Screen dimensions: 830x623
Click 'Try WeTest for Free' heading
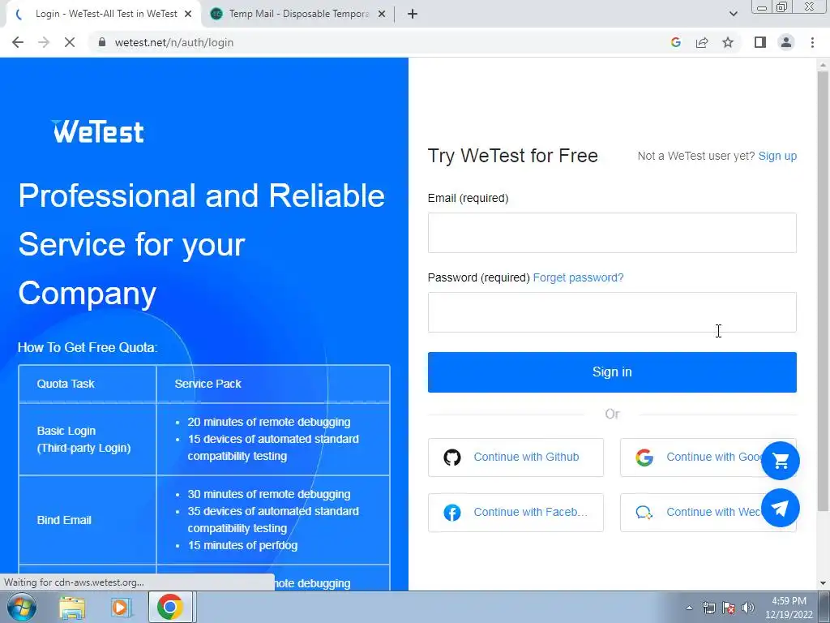pyautogui.click(x=512, y=156)
